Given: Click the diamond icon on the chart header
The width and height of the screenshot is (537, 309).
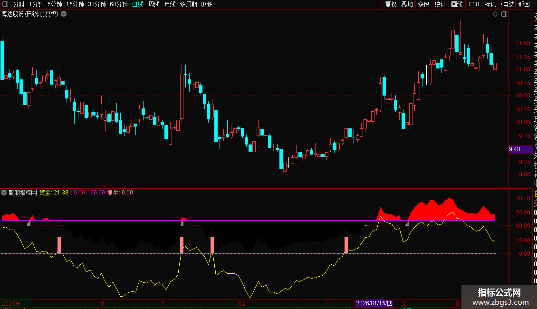Looking at the screenshot, I should click(x=495, y=14).
